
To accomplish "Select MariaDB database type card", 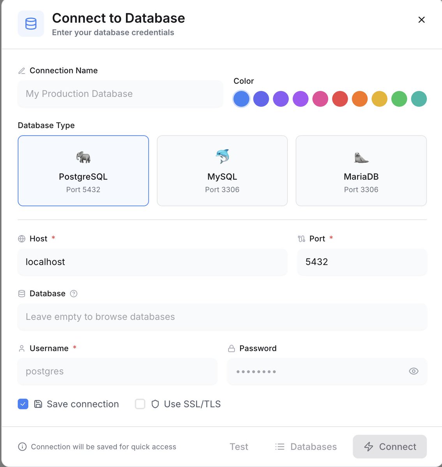I will (x=361, y=171).
